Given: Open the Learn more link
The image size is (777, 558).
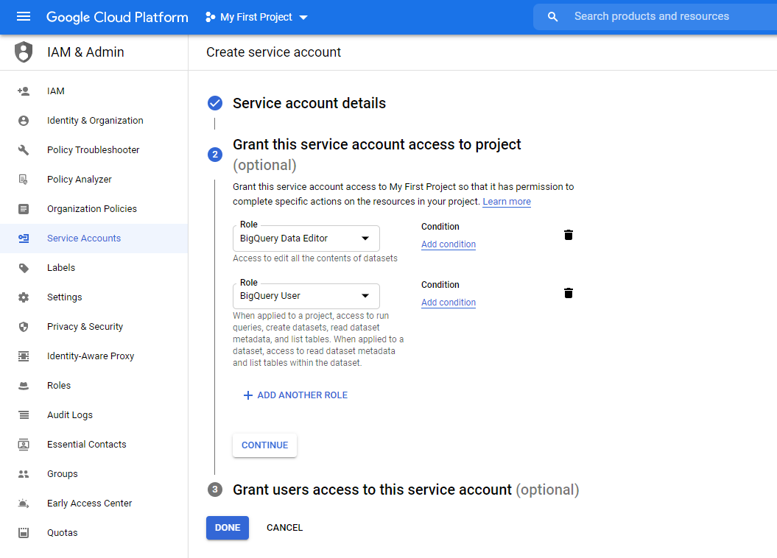Looking at the screenshot, I should point(507,202).
